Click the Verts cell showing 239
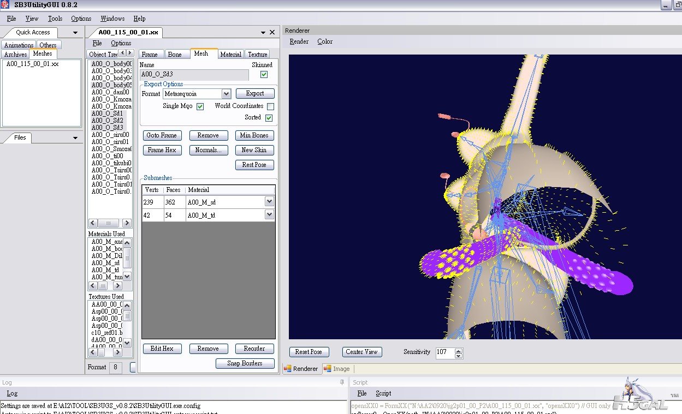The width and height of the screenshot is (682, 414). pyautogui.click(x=153, y=202)
